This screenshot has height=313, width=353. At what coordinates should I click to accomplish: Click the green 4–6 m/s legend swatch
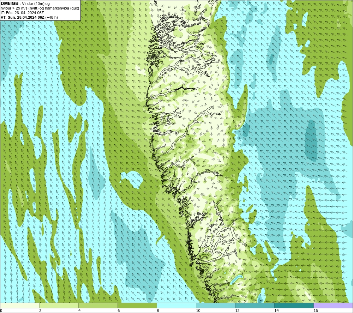click(x=98, y=305)
